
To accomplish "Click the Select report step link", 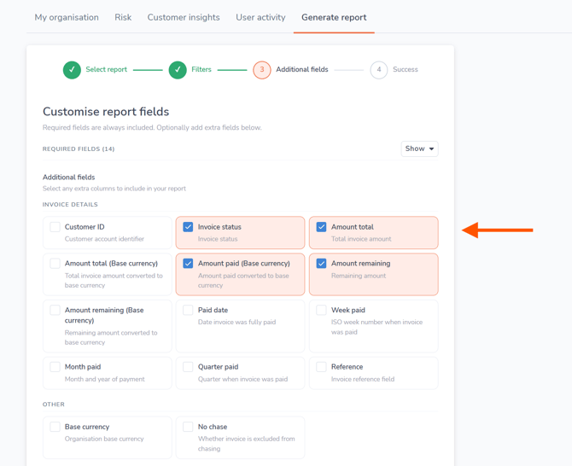I will 107,70.
